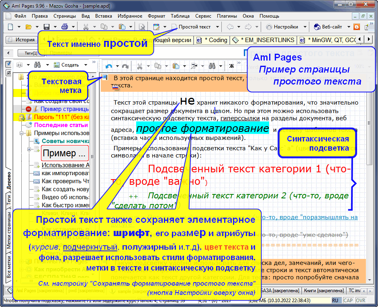Click the application document icon left of Файл
This screenshot has height=307, width=378.
click(x=8, y=16)
